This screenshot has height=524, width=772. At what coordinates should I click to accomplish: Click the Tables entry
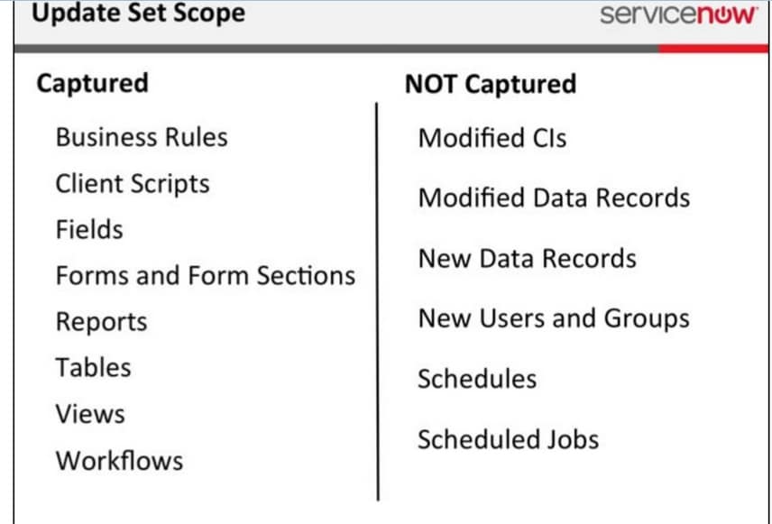93,368
